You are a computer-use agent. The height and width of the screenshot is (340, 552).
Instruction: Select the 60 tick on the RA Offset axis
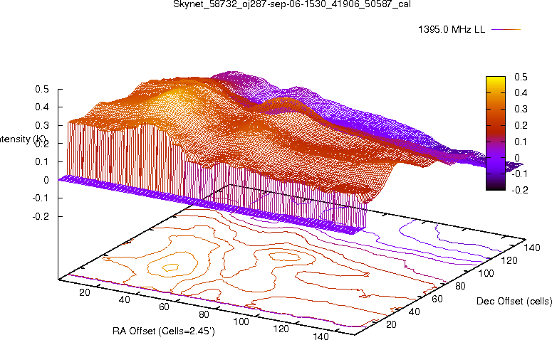click(x=164, y=307)
